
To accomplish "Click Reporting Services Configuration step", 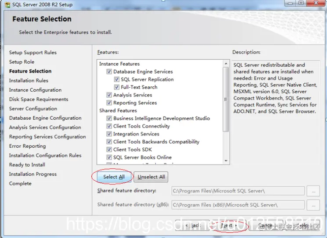I will point(47,137).
